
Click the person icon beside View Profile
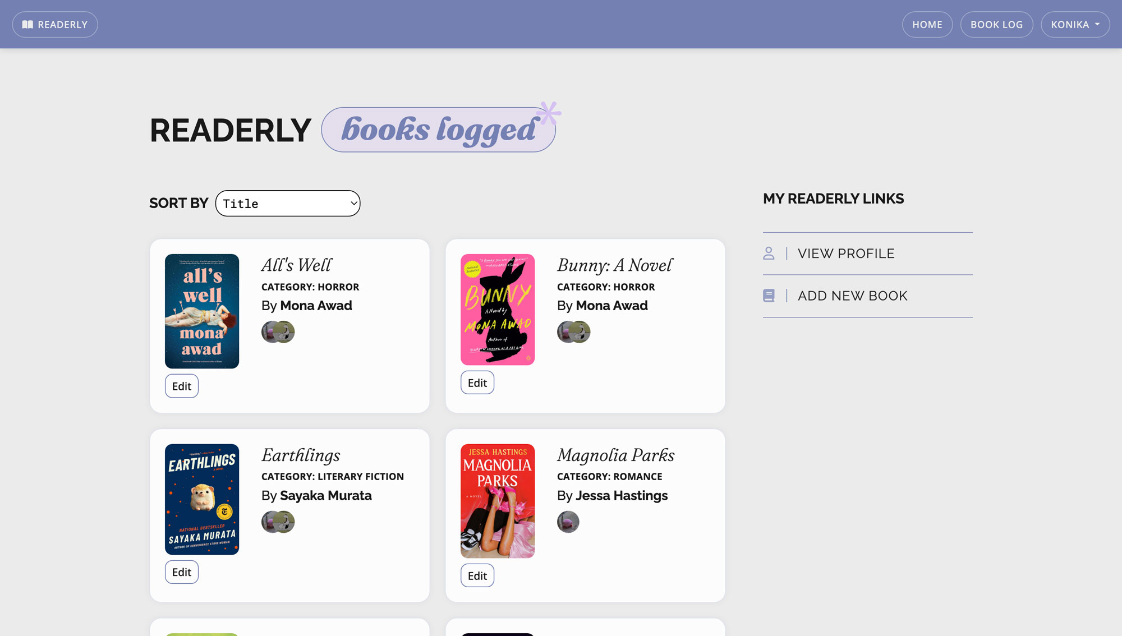(769, 254)
